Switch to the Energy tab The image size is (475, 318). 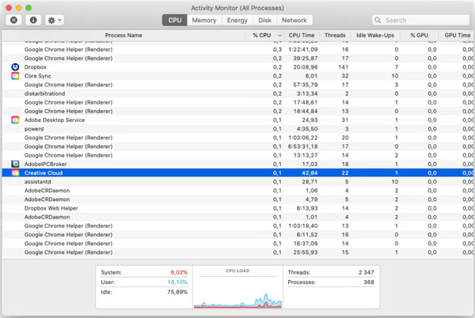coord(237,21)
